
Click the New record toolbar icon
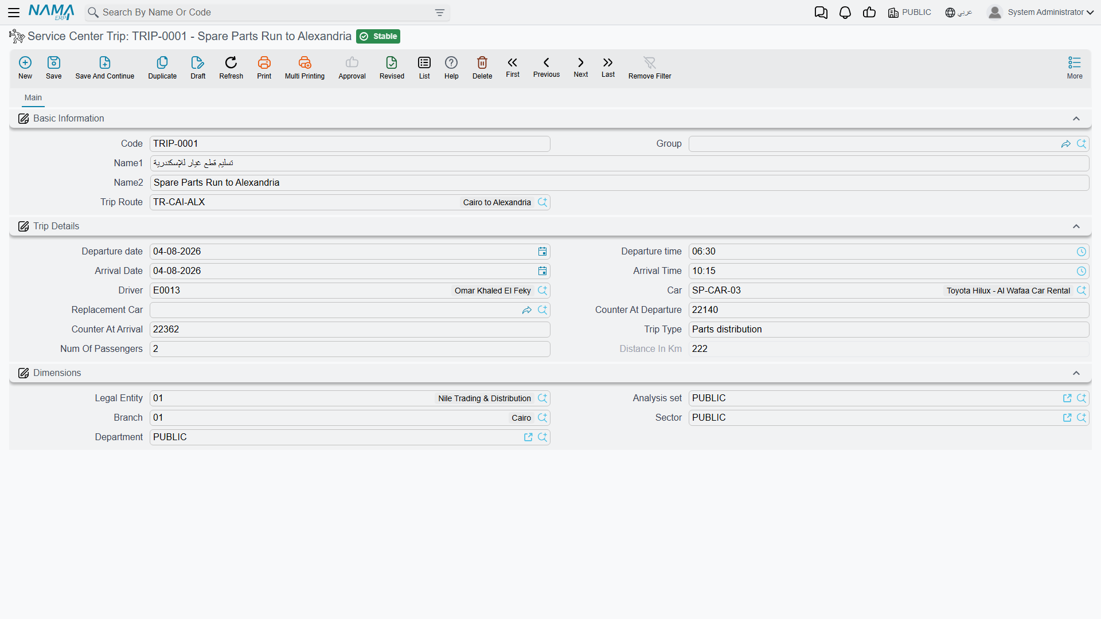25,67
